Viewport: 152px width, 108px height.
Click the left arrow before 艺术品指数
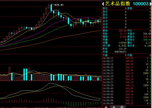(103, 4)
